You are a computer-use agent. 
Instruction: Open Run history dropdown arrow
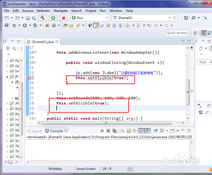(x=30, y=25)
